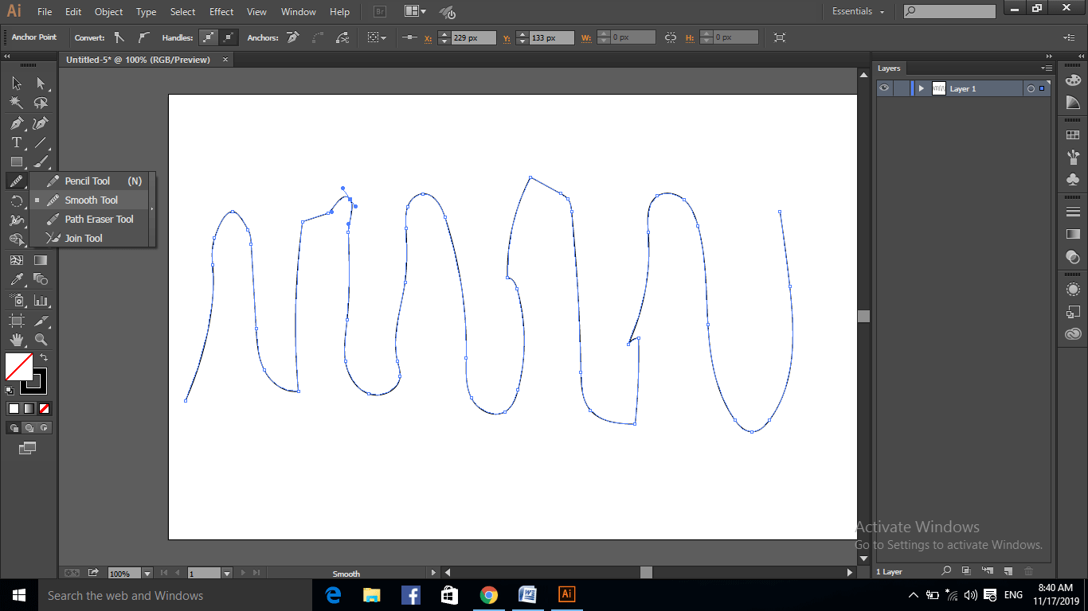Viewport: 1088px width, 611px height.
Task: Activate the Zoom tool
Action: (41, 339)
